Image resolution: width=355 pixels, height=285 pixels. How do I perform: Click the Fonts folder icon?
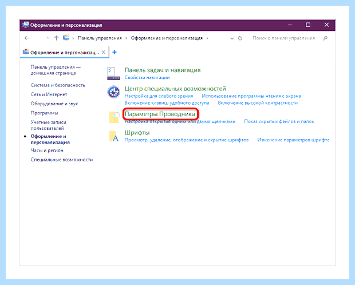[x=114, y=136]
